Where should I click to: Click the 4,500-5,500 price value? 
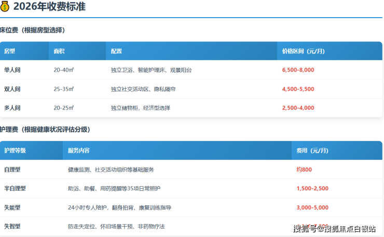click(298, 89)
